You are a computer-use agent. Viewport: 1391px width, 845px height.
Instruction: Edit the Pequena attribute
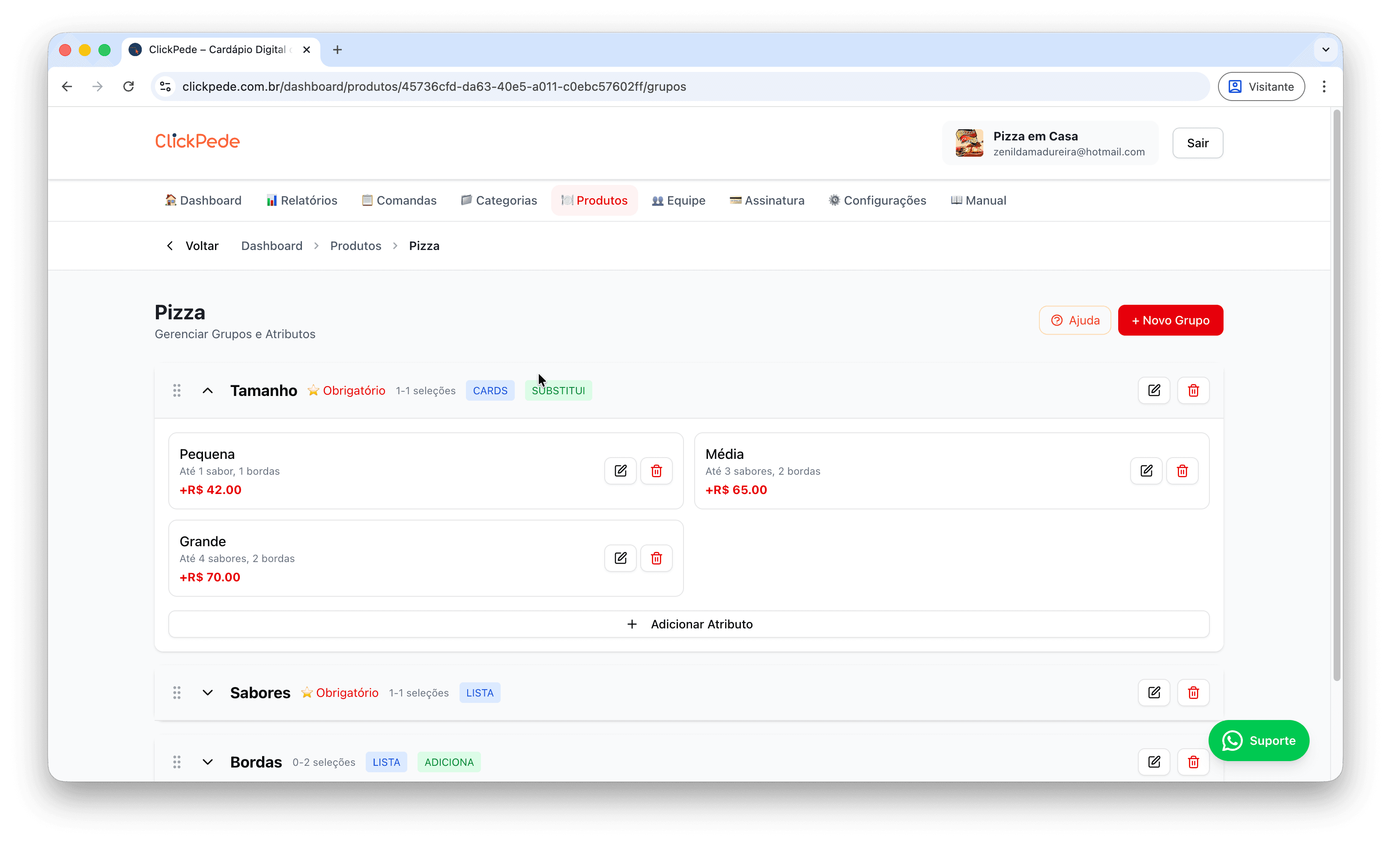620,471
